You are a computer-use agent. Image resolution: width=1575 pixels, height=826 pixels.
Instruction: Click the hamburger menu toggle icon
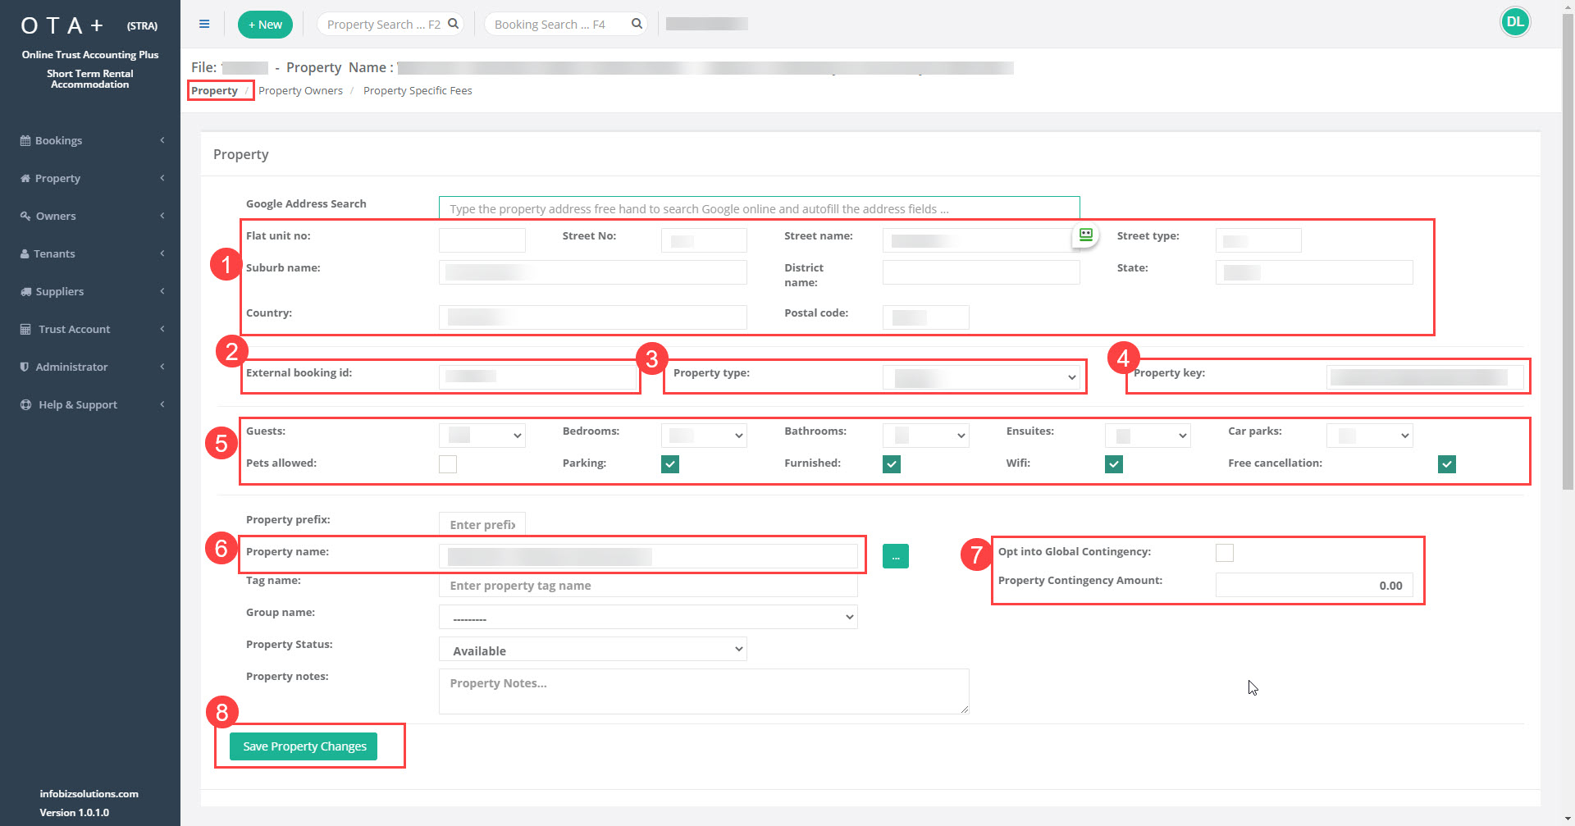pos(204,24)
